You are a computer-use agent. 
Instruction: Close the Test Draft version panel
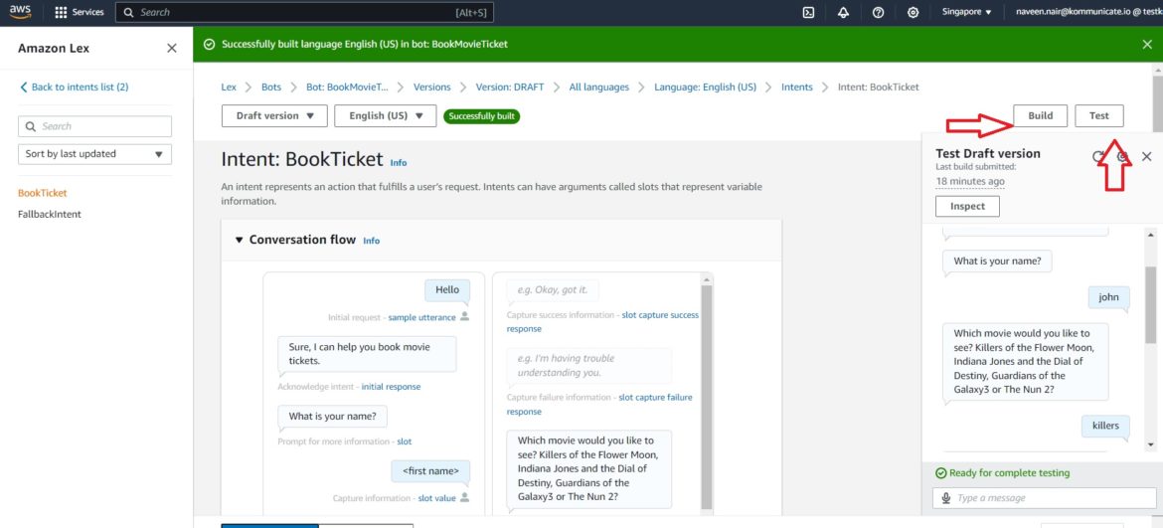(x=1147, y=156)
